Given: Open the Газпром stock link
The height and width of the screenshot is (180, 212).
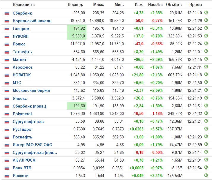Looking at the screenshot, I should coord(21,29).
